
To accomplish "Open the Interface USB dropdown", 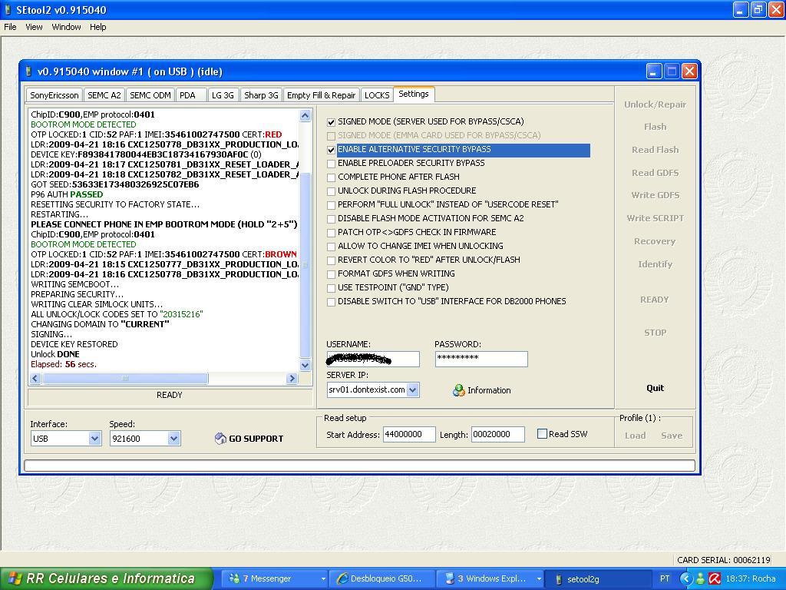I will tap(94, 439).
